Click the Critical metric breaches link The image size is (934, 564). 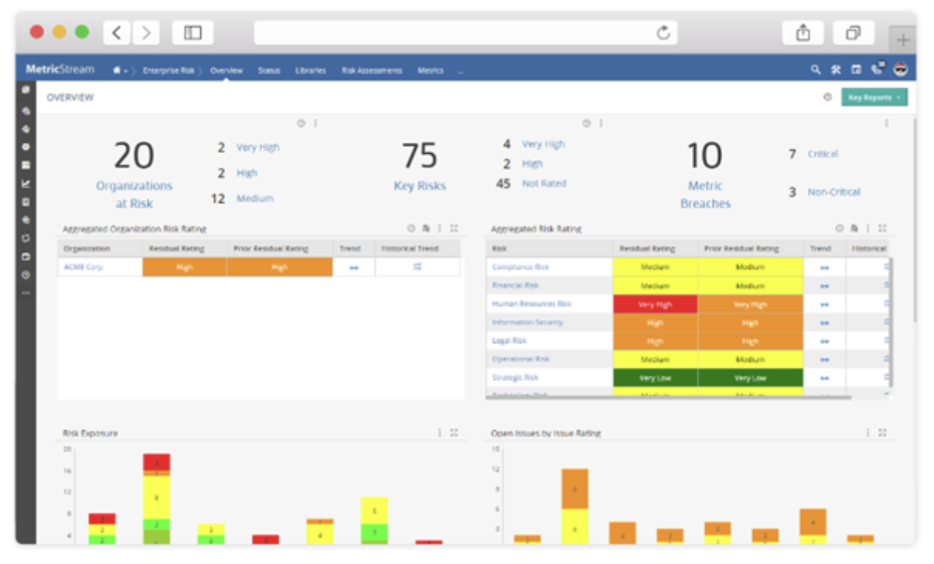pos(823,155)
